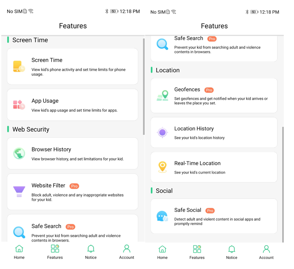Open the Location History purple target icon
The width and height of the screenshot is (294, 269).
(162, 133)
